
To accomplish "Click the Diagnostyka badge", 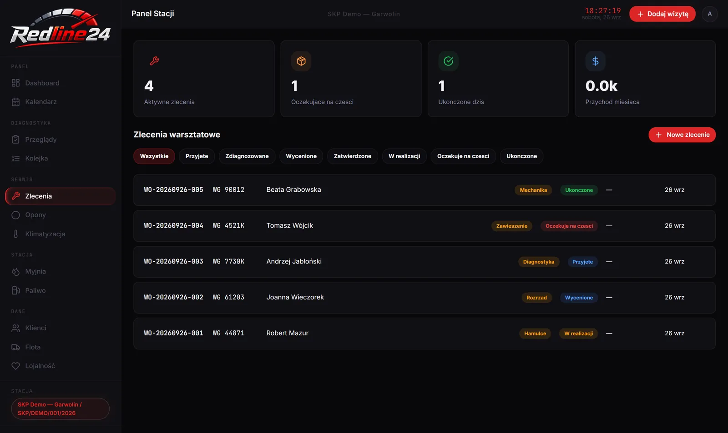I will coord(539,262).
